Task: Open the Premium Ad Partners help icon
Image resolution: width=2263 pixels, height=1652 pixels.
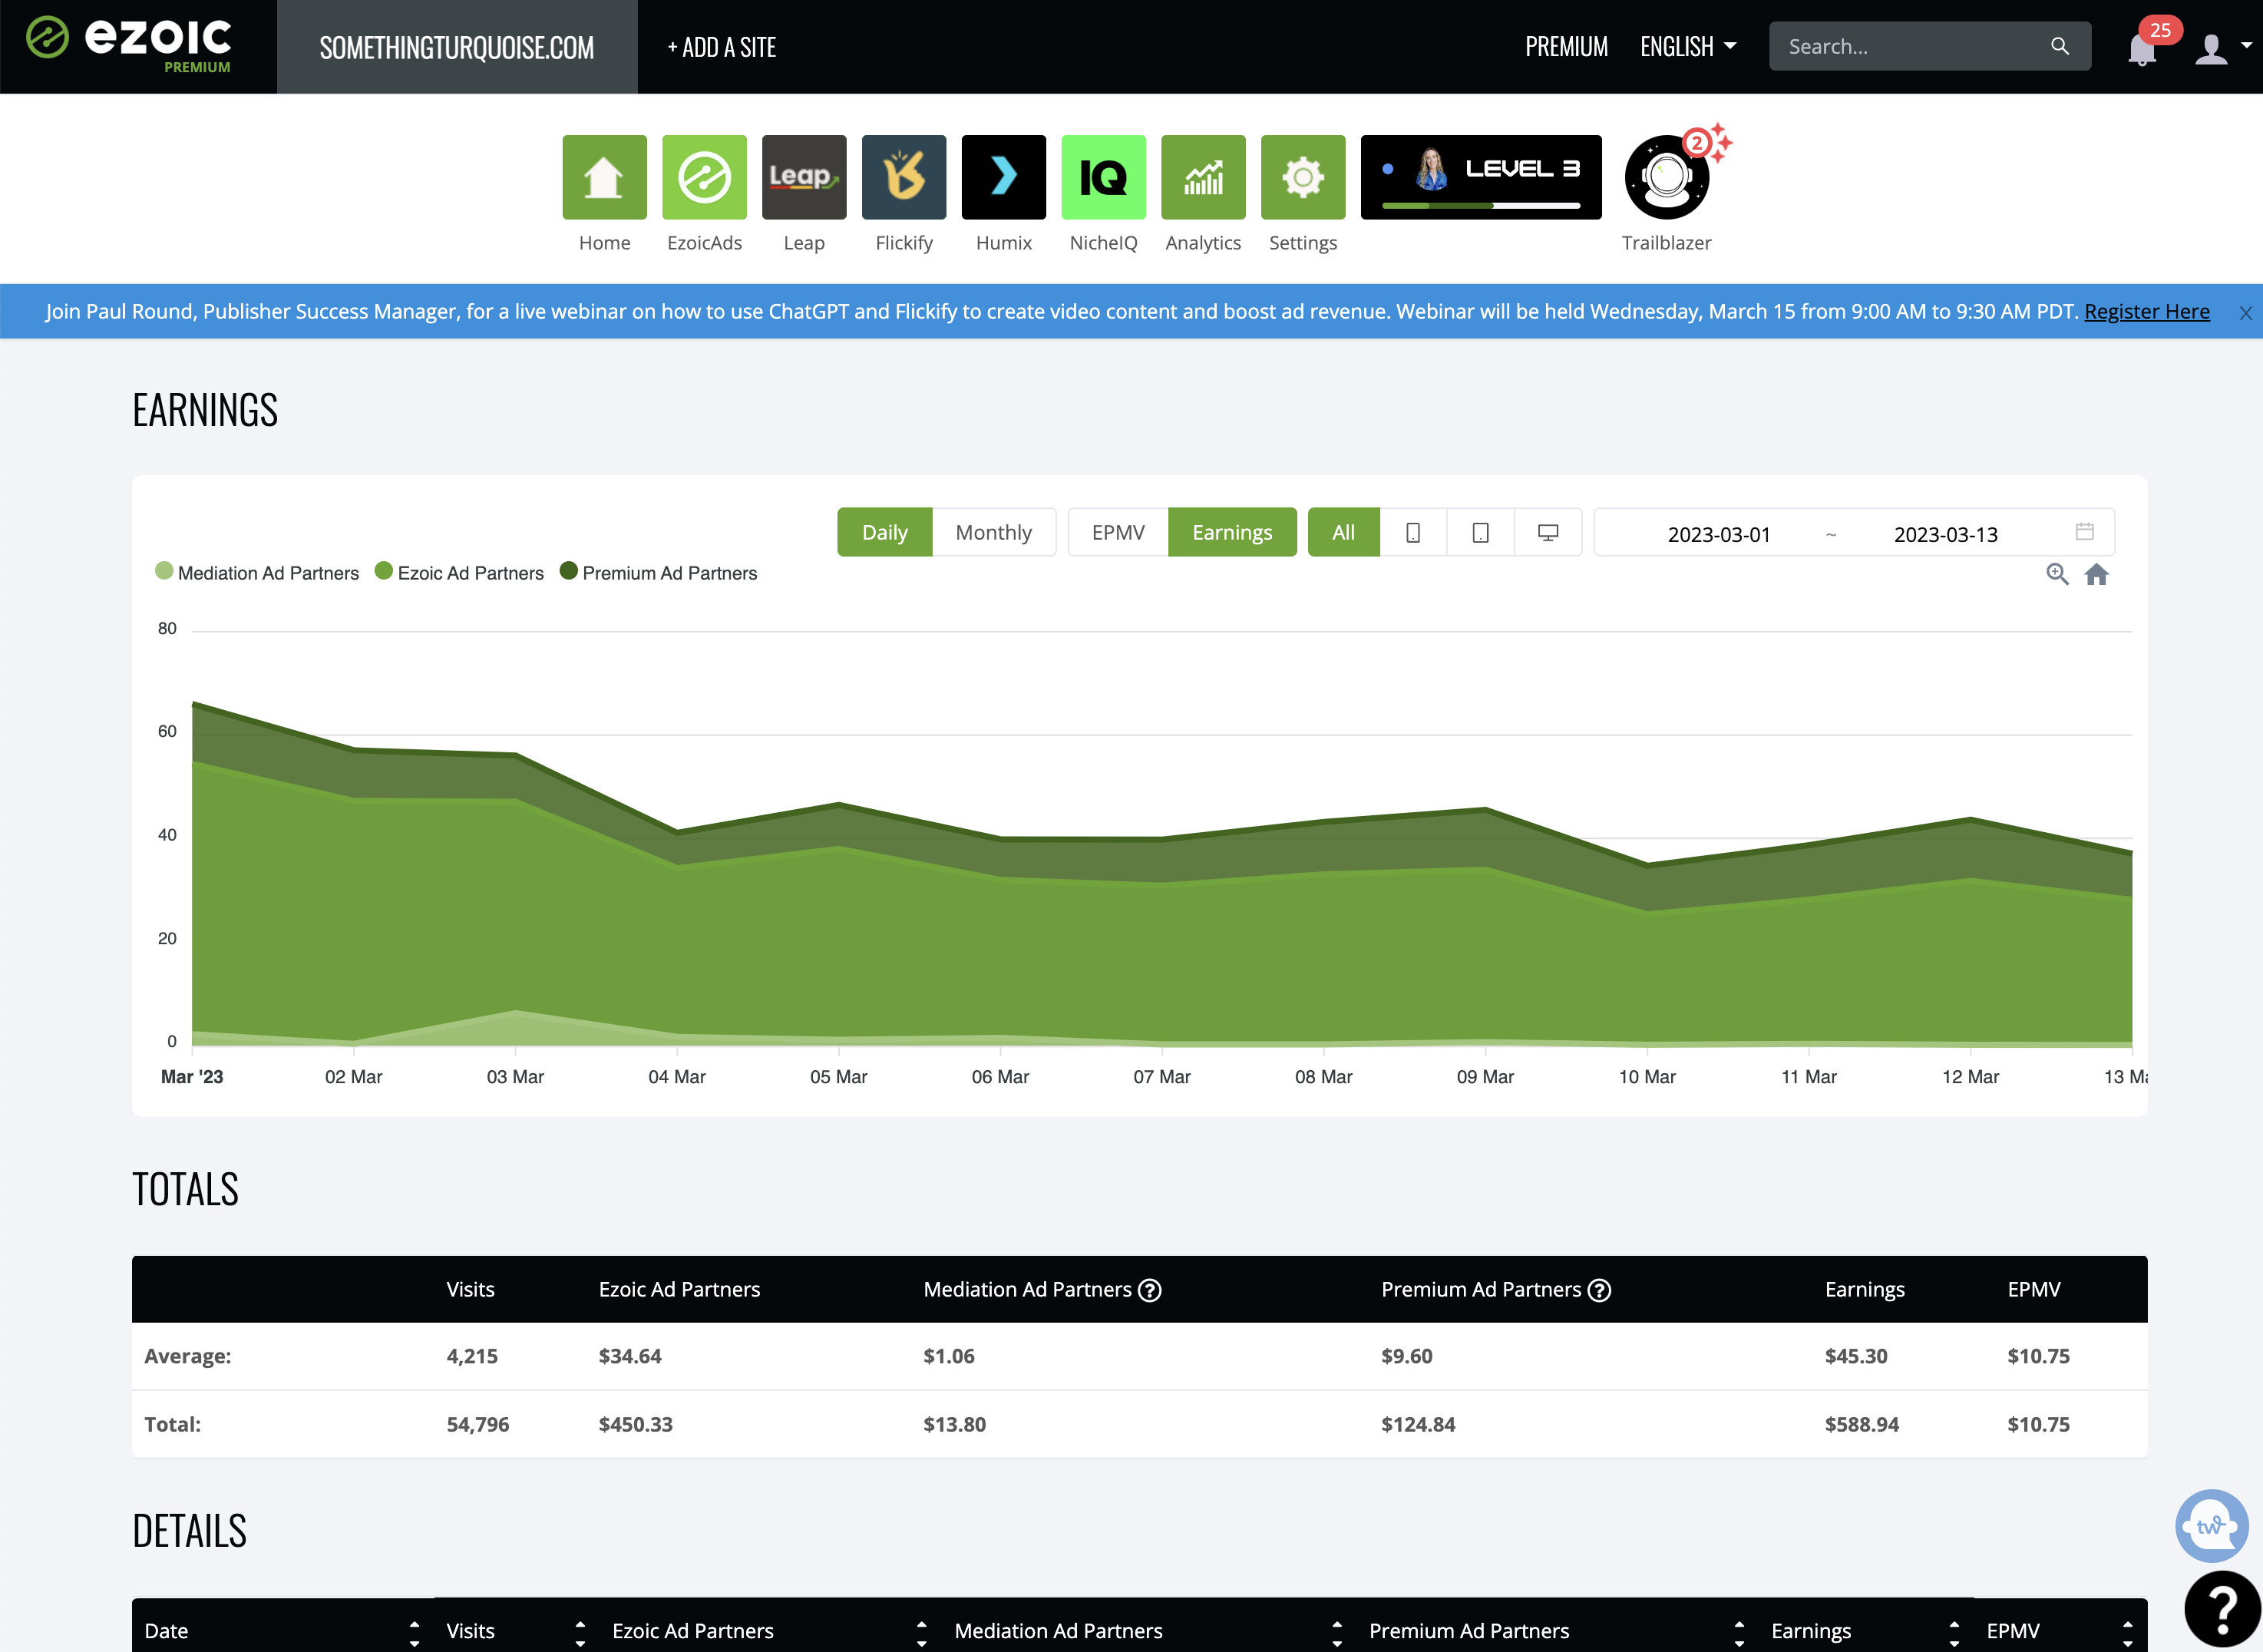Action: tap(1600, 1290)
